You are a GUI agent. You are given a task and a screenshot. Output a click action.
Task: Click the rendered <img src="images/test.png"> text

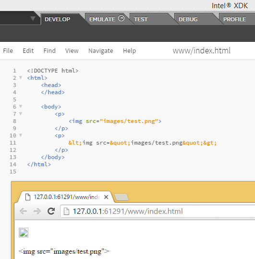click(x=64, y=251)
